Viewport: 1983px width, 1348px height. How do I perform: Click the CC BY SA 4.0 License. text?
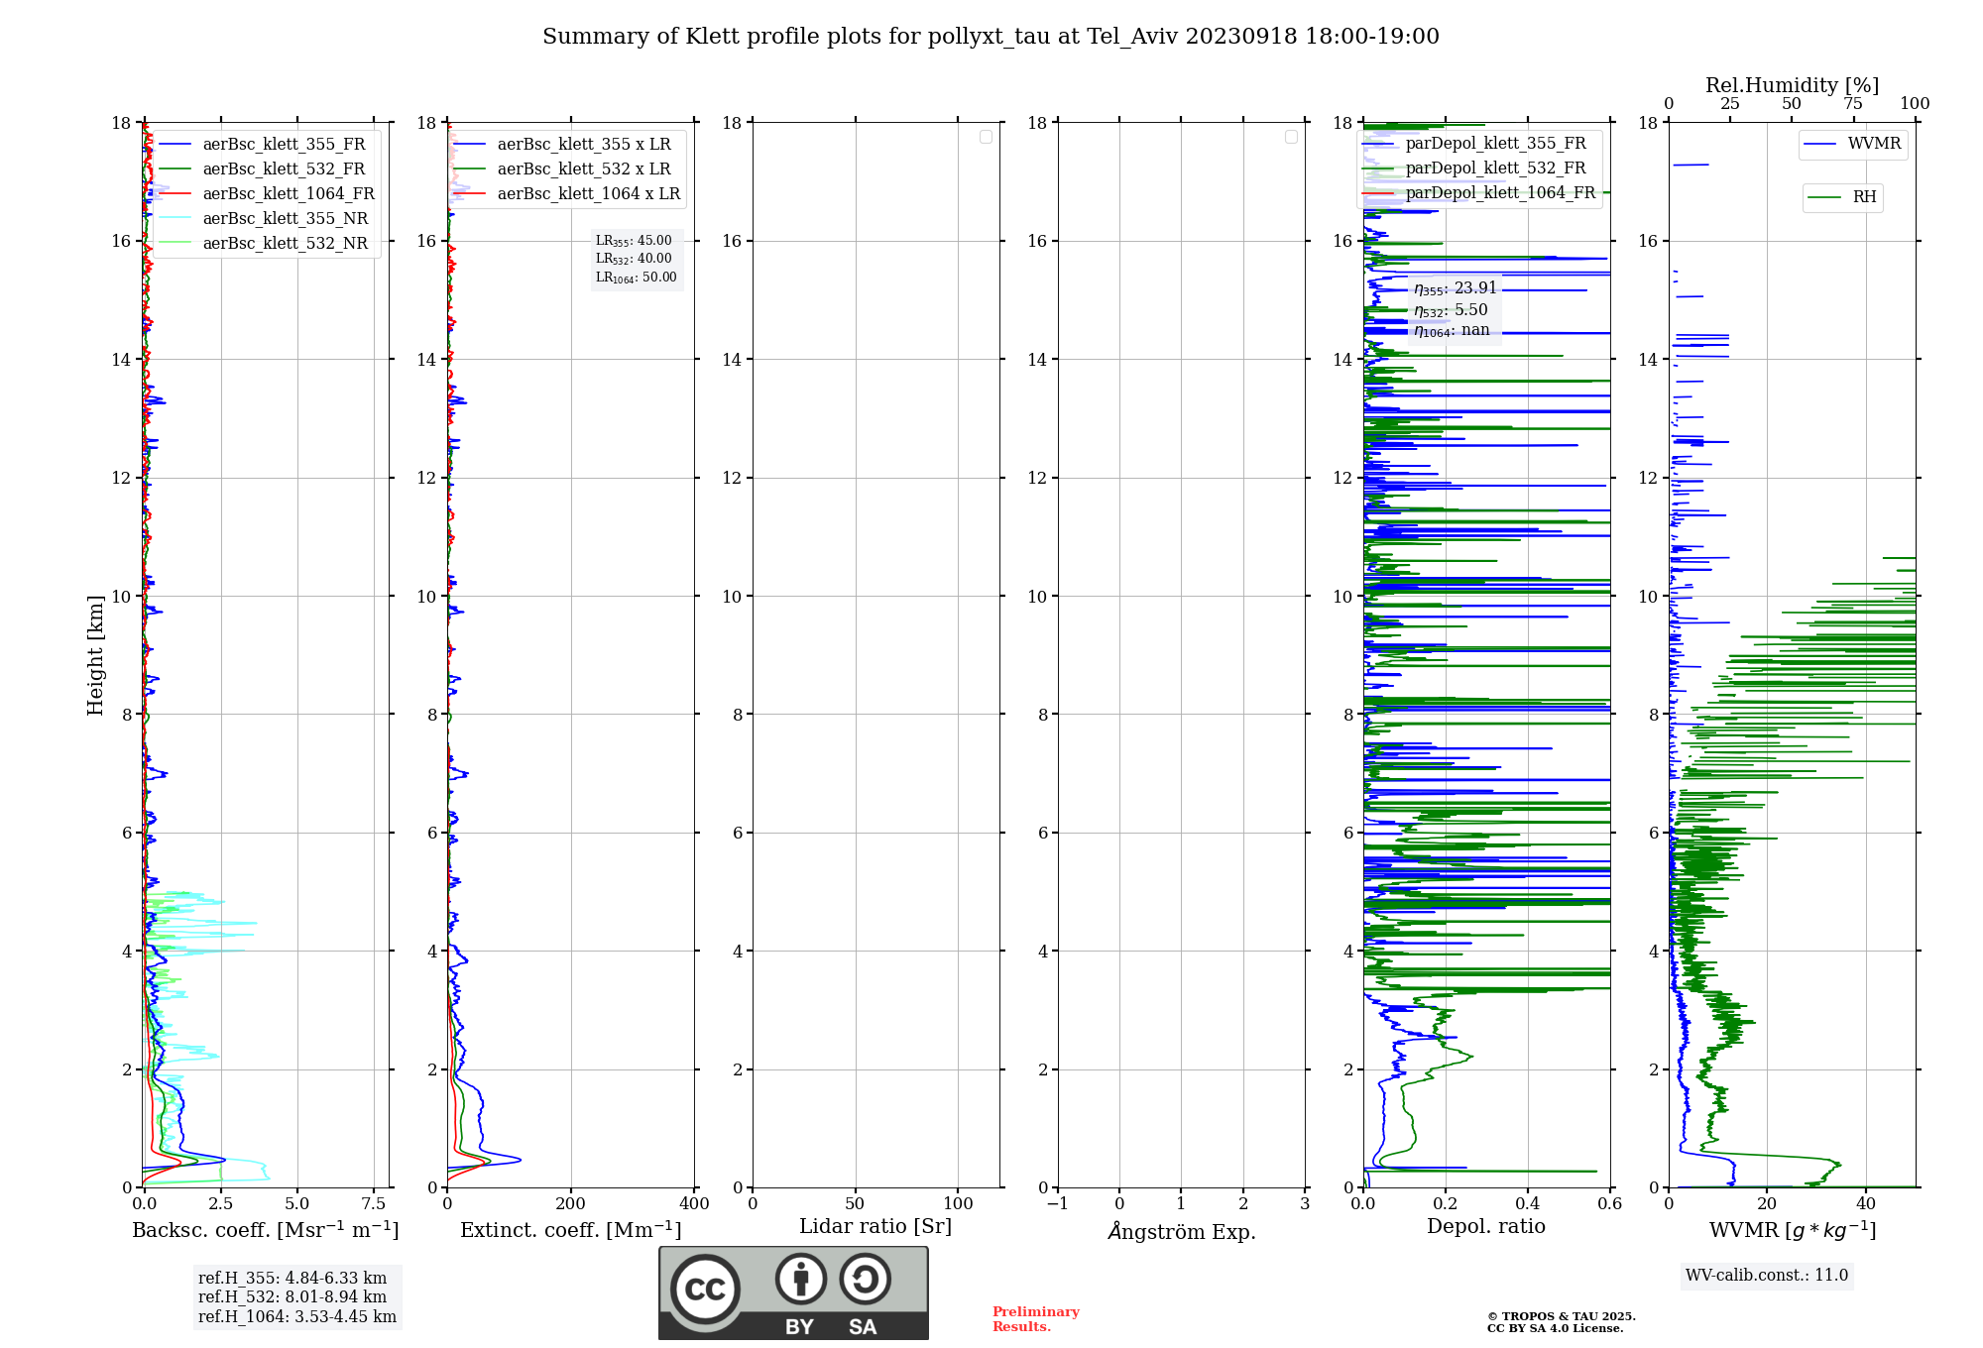[x=1555, y=1328]
